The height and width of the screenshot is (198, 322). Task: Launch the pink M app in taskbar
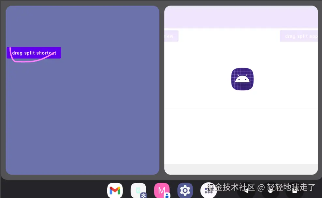(x=162, y=191)
